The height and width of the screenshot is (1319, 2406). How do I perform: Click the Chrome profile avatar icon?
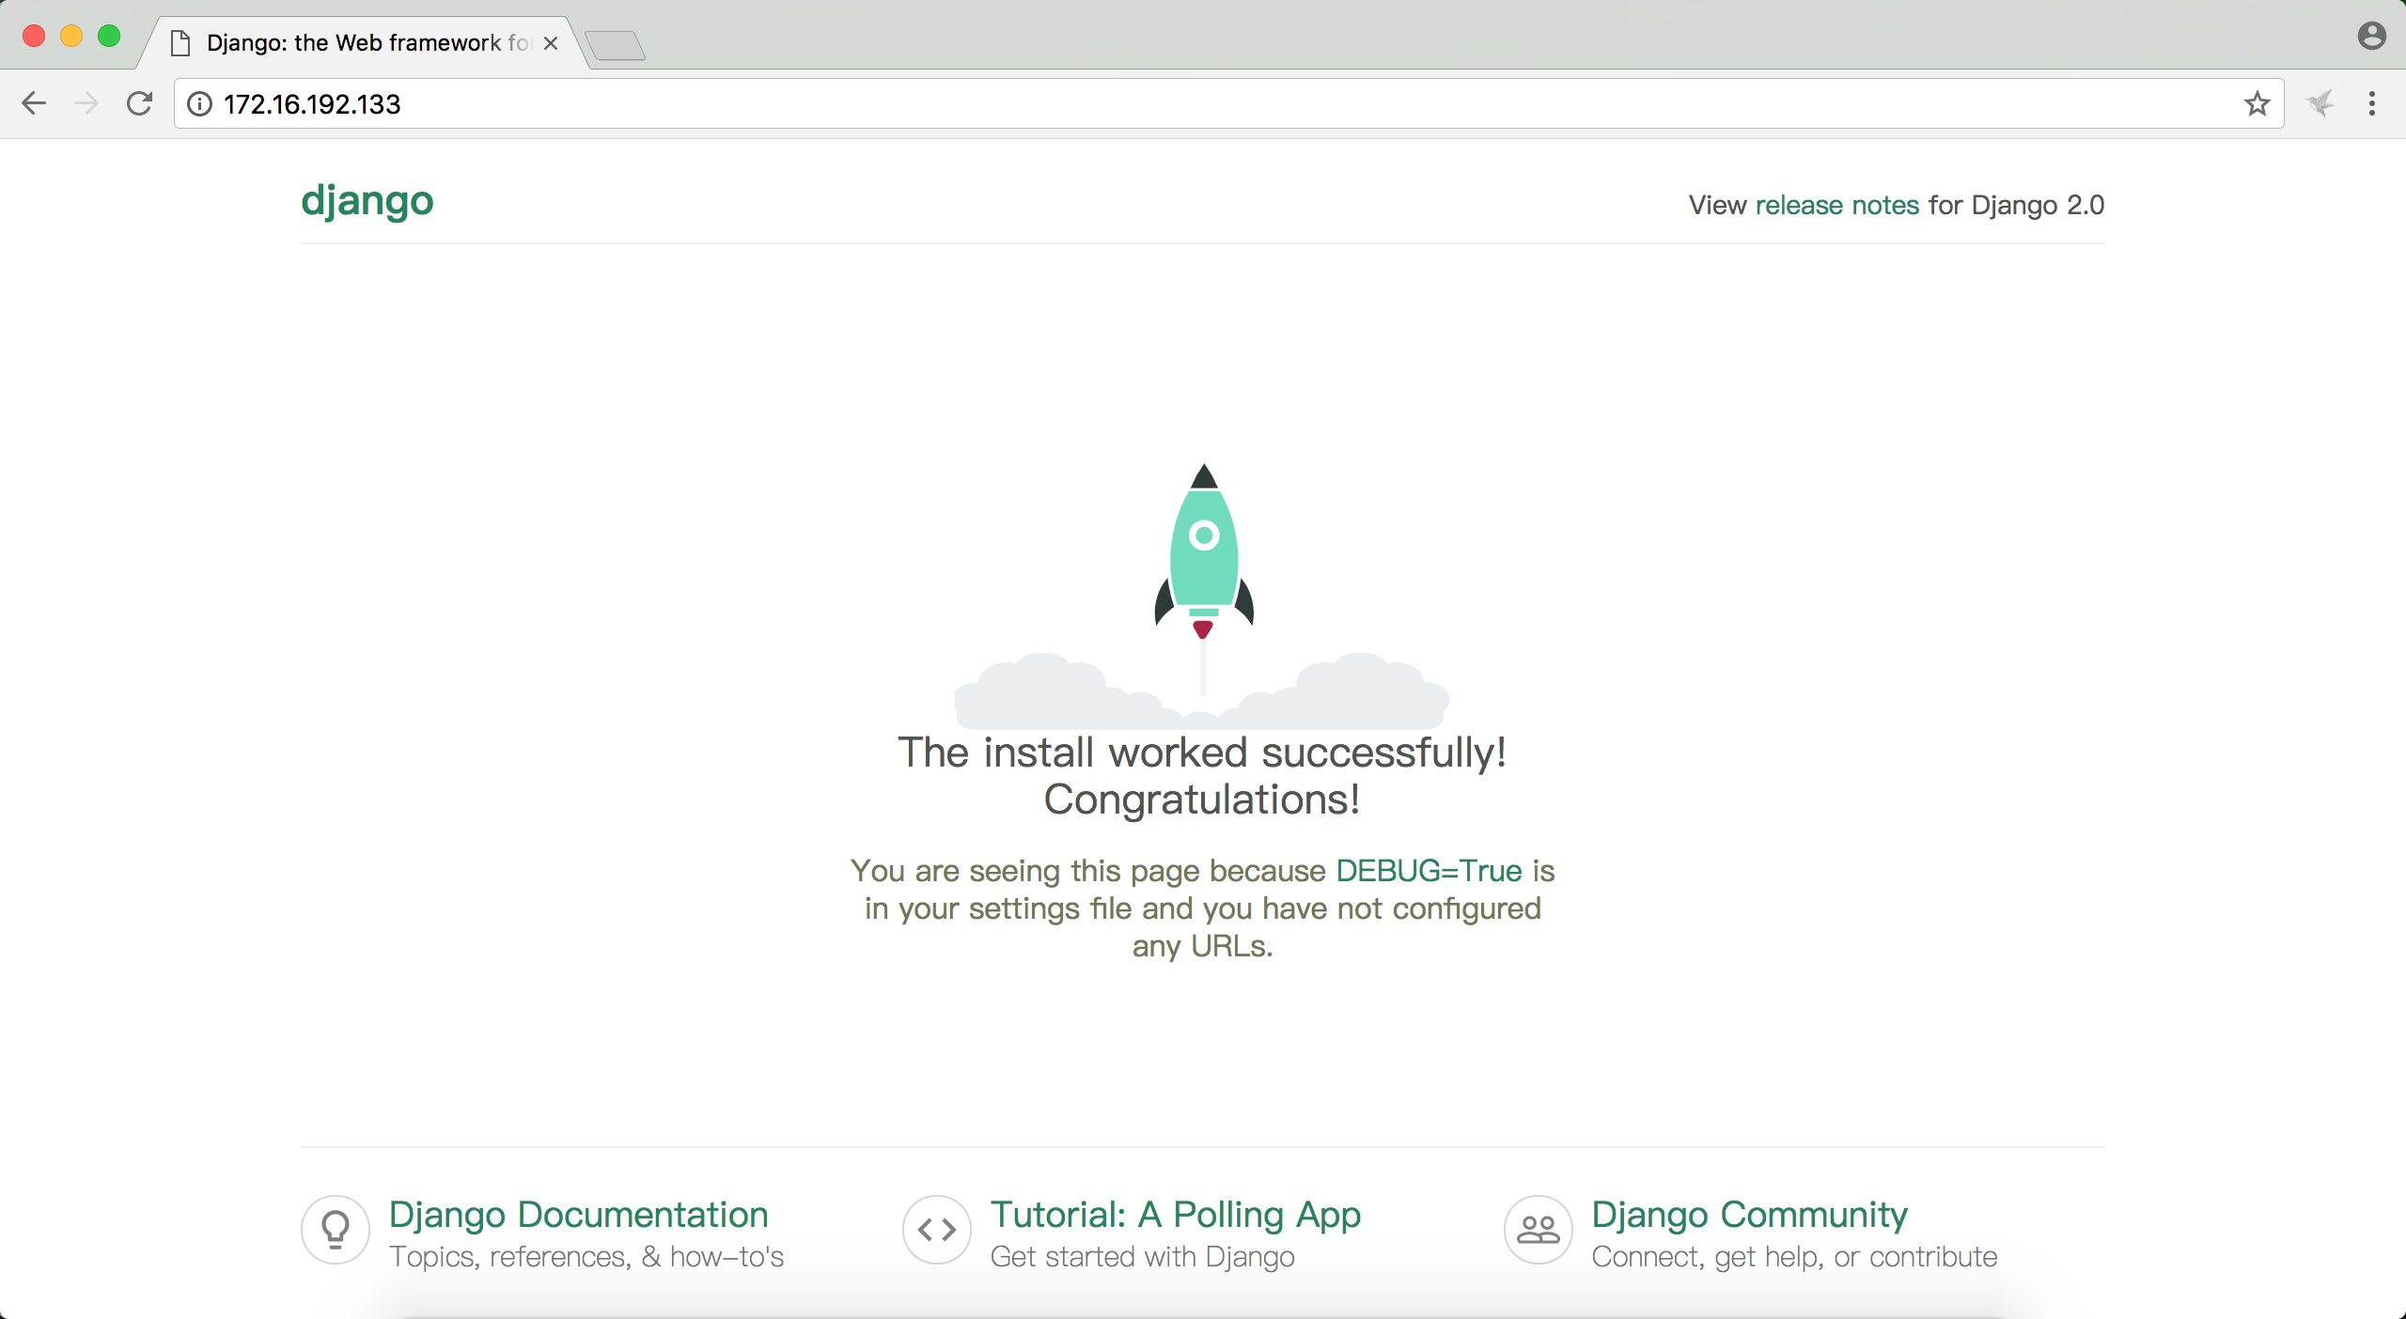[2372, 36]
